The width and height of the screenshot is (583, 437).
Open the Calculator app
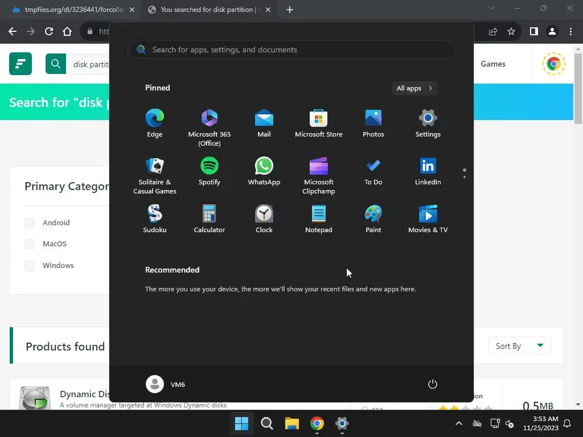tap(210, 219)
